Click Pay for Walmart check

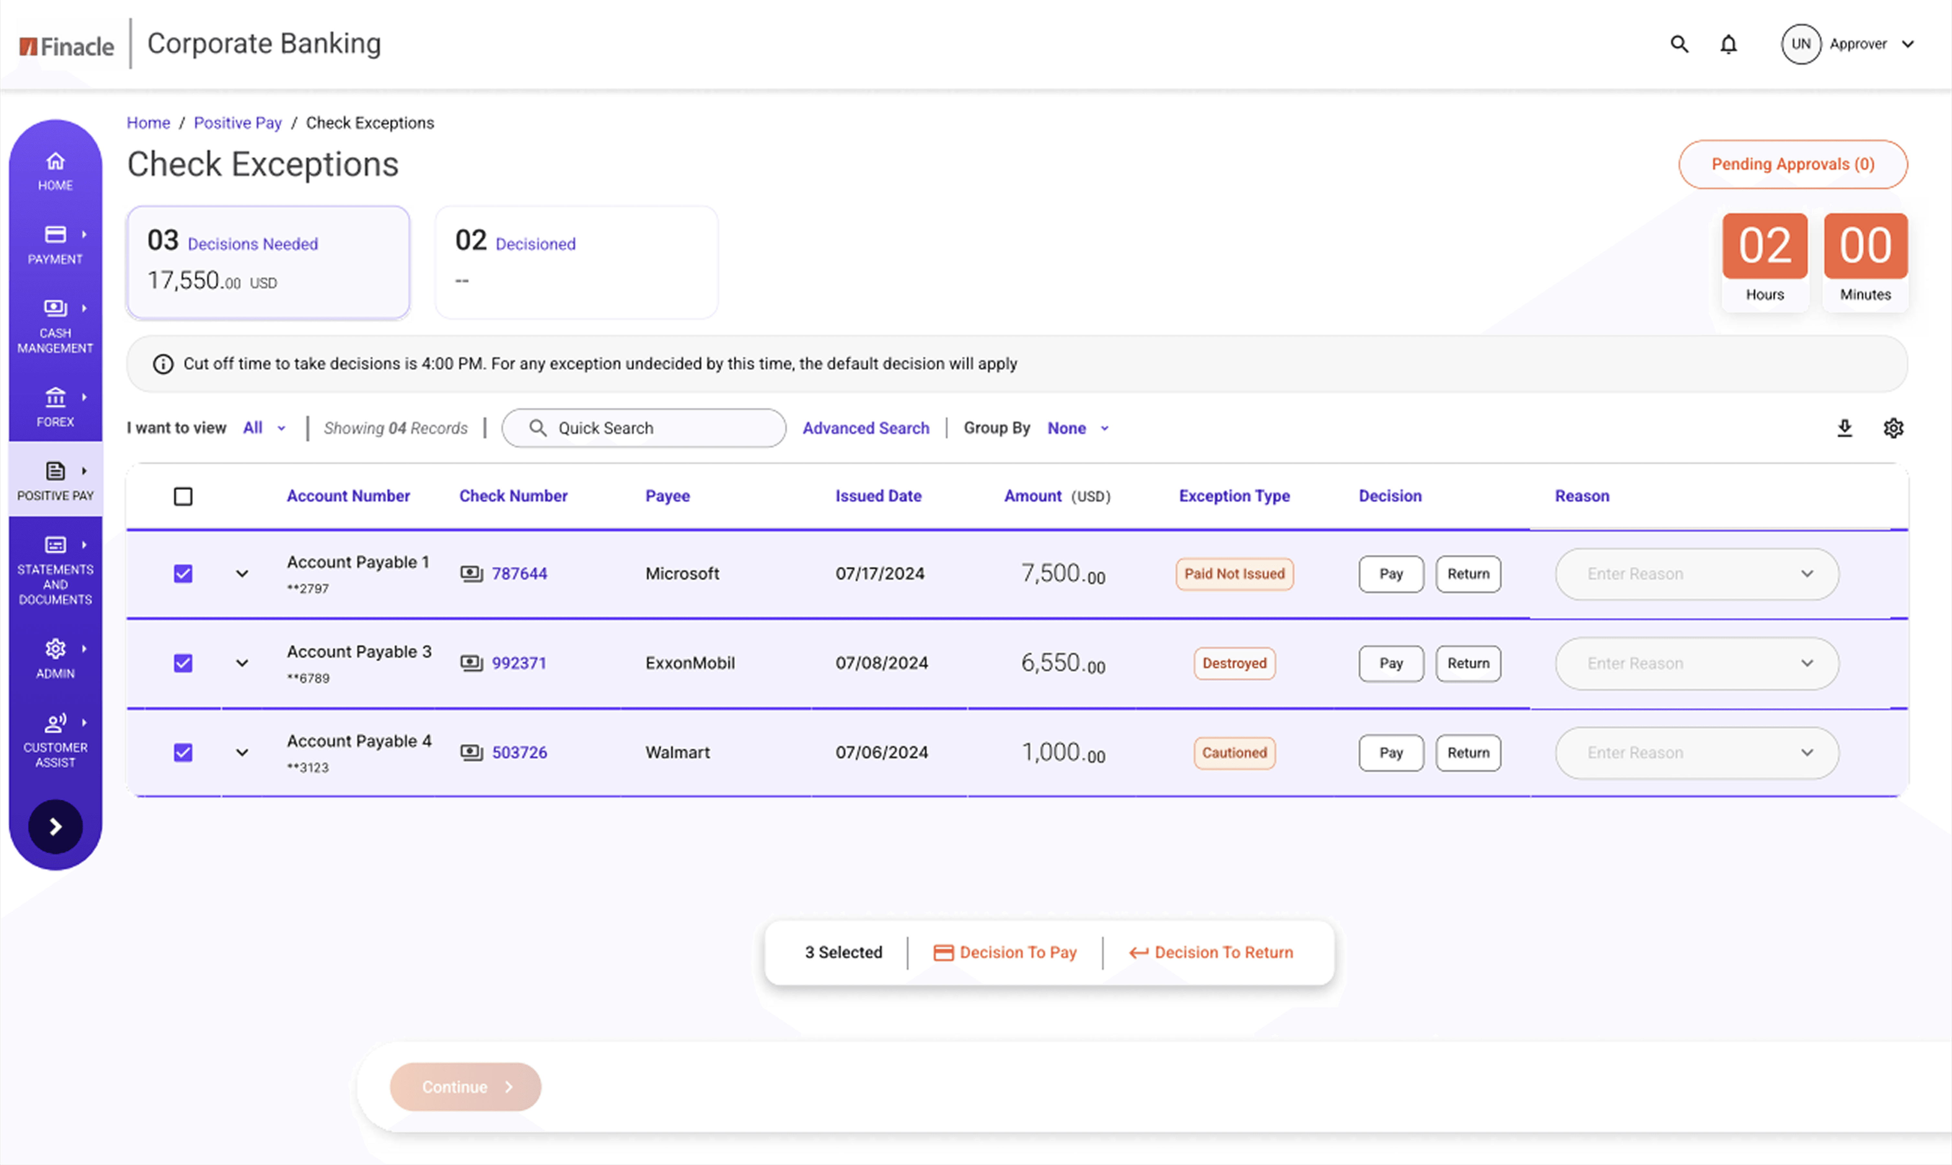1391,753
